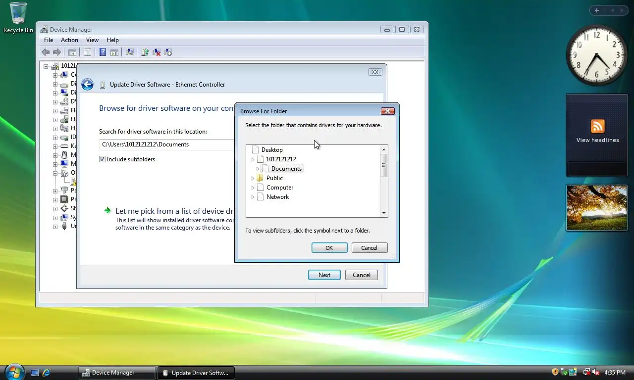Click the folder tree scroll up arrow
This screenshot has width=634, height=380.
click(383, 149)
